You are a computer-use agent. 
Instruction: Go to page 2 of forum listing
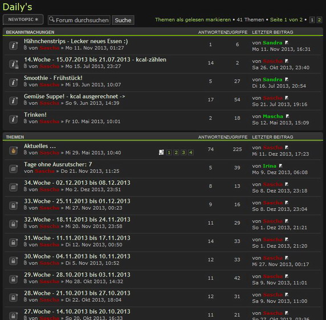click(x=319, y=20)
